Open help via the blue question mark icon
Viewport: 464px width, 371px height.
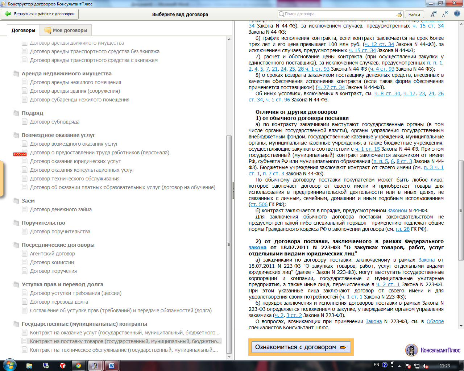click(457, 14)
